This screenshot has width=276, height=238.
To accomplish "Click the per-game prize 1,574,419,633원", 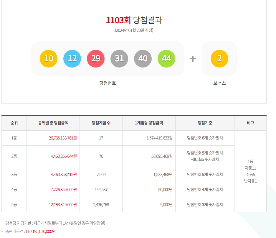I will click(159, 138).
